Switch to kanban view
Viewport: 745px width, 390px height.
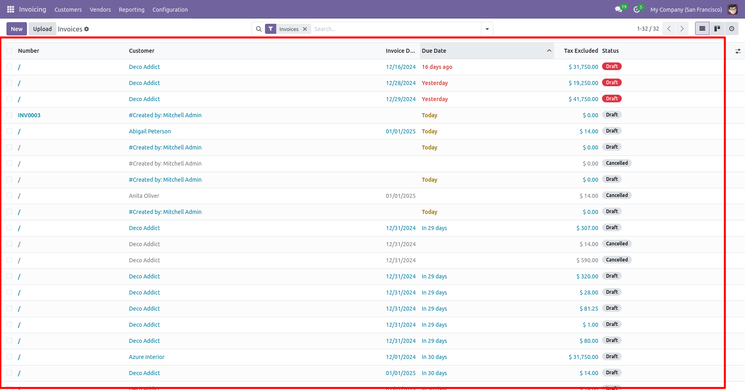(x=717, y=29)
